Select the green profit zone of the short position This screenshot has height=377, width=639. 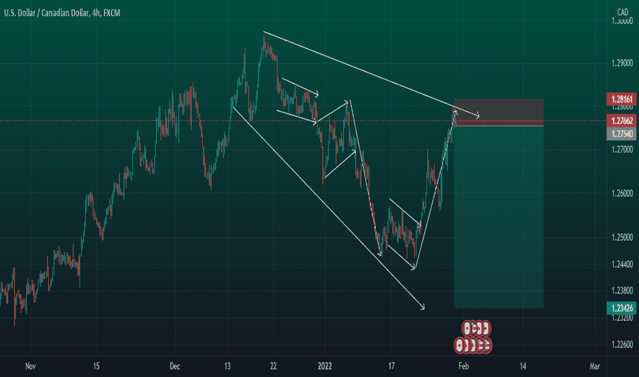click(x=498, y=217)
